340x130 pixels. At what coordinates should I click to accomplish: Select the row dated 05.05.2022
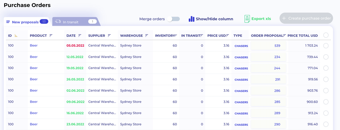pyautogui.click(x=326, y=46)
